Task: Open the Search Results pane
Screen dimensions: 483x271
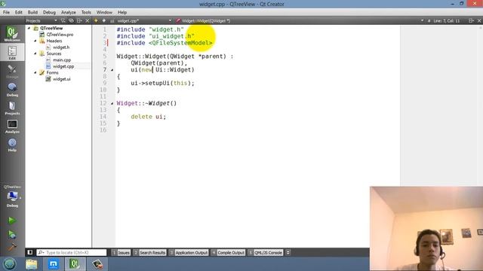Action: [149, 252]
